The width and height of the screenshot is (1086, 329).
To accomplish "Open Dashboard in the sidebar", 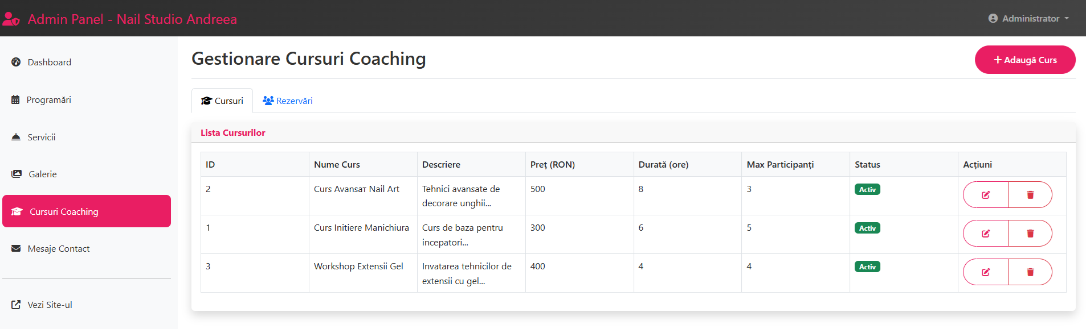I will pyautogui.click(x=87, y=62).
